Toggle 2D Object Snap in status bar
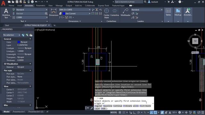Image resolution: width=205 pixels, height=115 pixels. (x=155, y=112)
